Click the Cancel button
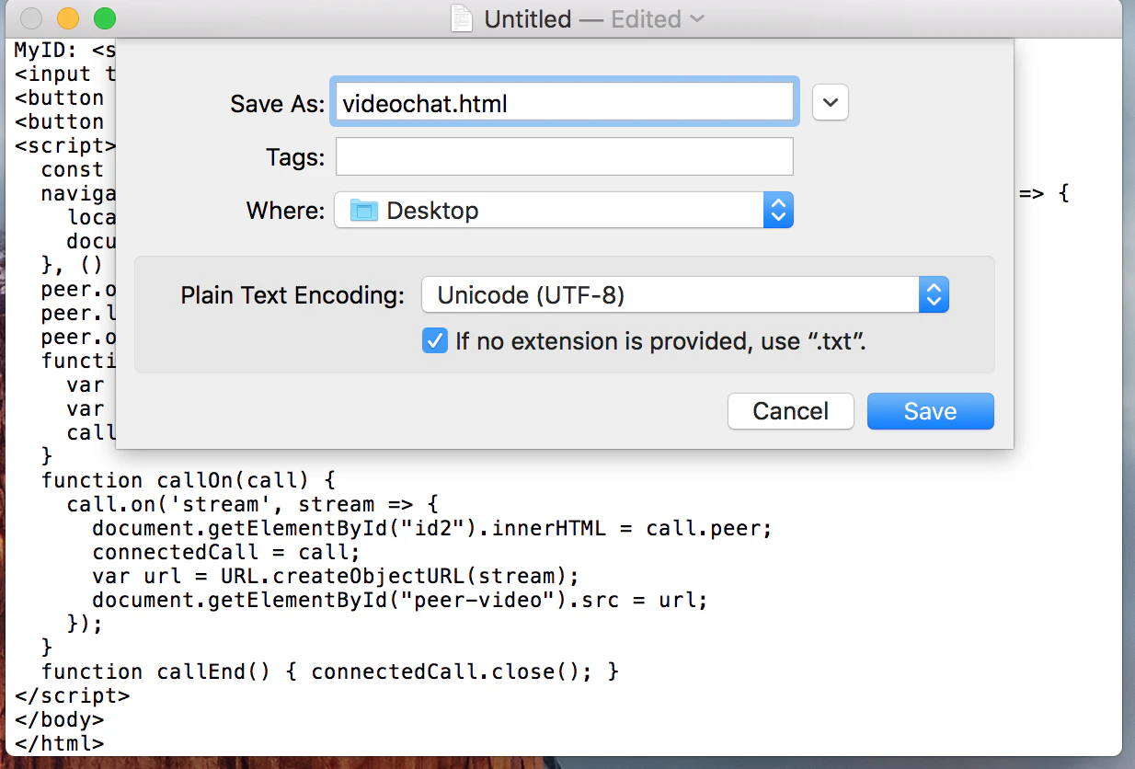This screenshot has width=1135, height=769. click(x=791, y=411)
